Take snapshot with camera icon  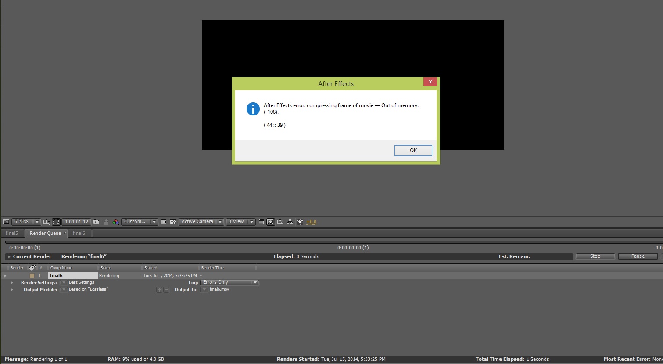coord(96,222)
